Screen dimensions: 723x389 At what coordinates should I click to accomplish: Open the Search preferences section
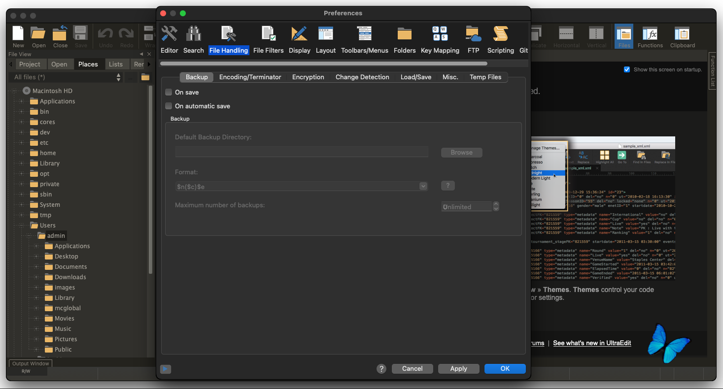point(193,39)
